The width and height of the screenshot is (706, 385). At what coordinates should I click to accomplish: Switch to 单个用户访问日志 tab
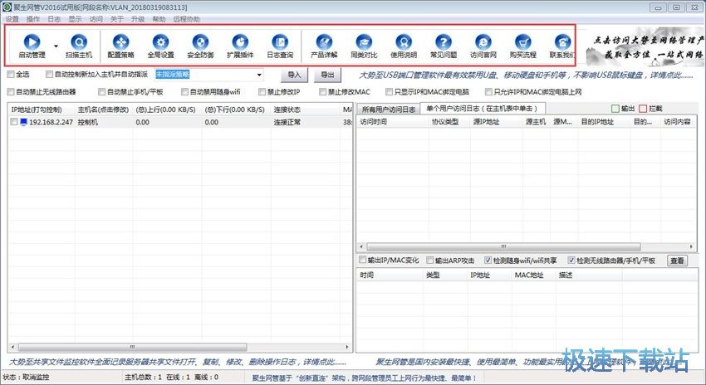point(483,109)
